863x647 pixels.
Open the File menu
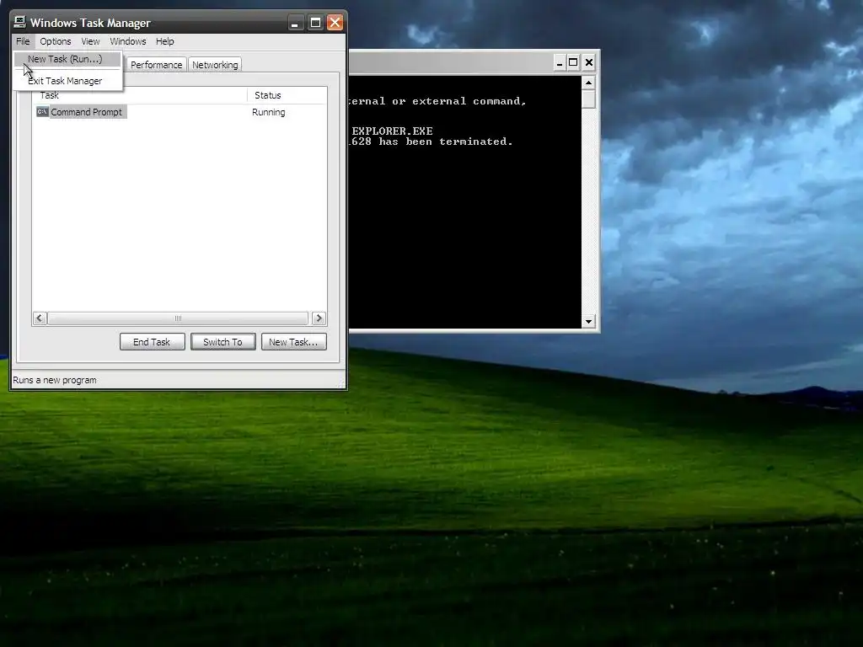coord(23,41)
